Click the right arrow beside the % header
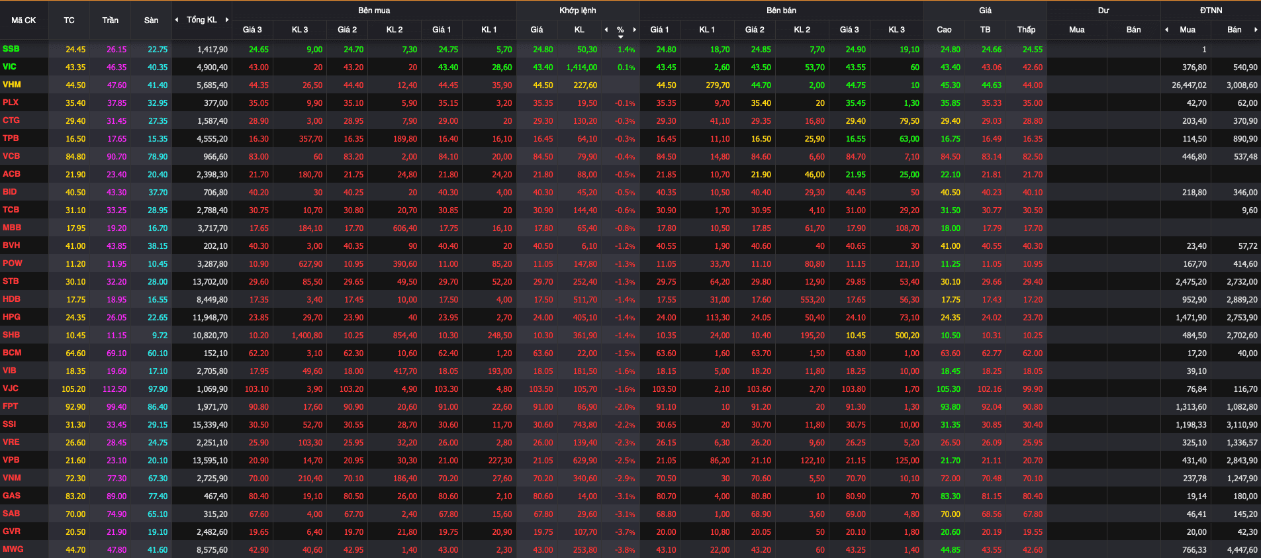The height and width of the screenshot is (558, 1261). point(634,30)
